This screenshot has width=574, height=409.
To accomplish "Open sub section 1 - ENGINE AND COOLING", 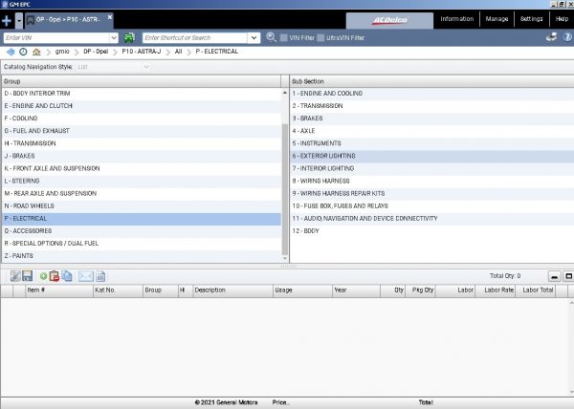I will 432,94.
